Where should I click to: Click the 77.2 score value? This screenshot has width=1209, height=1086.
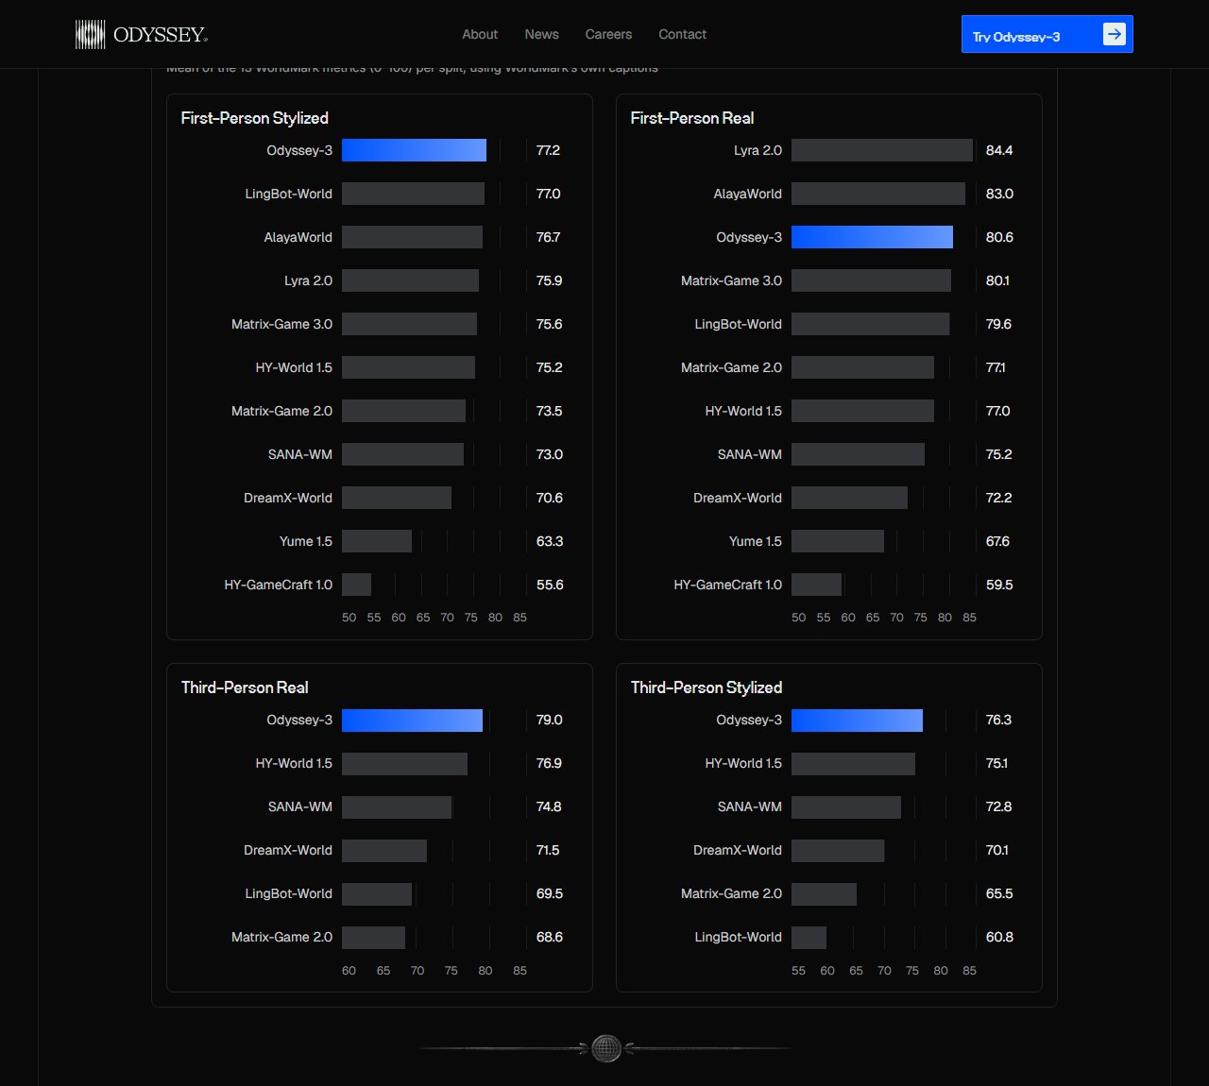tap(548, 150)
